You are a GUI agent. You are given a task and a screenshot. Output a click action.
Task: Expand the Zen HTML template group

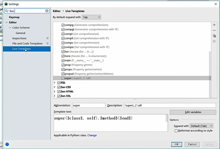[x=55, y=91]
